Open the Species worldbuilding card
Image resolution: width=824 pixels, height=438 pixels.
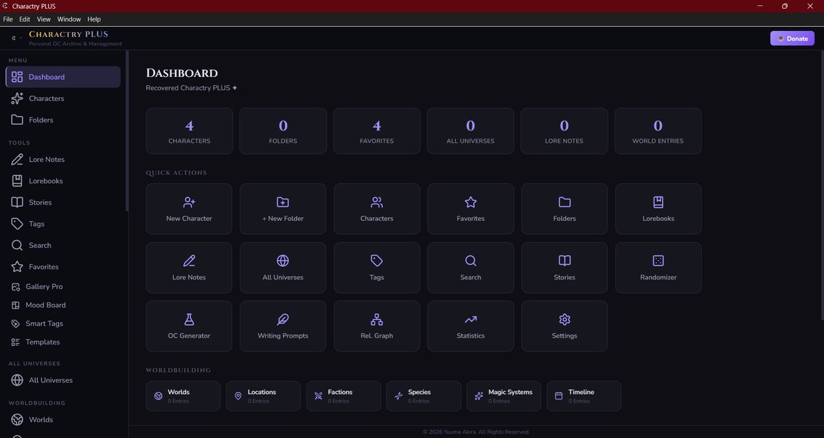[424, 396]
